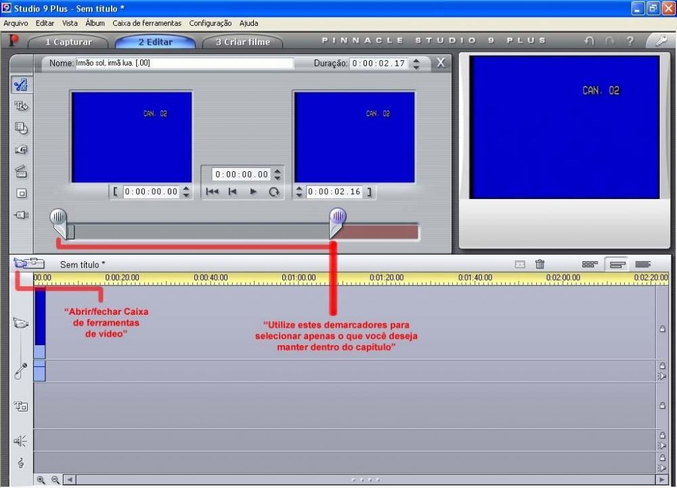Play the clip in trim player
677x488 pixels.
point(253,192)
